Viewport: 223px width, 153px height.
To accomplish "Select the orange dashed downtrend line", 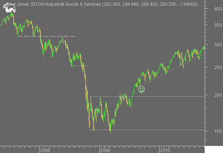I will click(57, 35).
